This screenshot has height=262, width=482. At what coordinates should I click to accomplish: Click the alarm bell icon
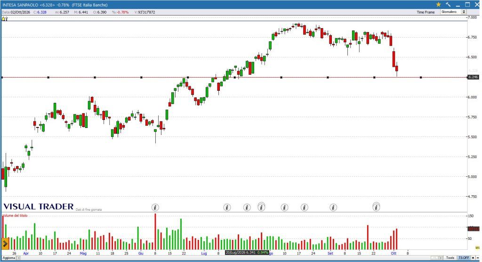(x=3, y=19)
